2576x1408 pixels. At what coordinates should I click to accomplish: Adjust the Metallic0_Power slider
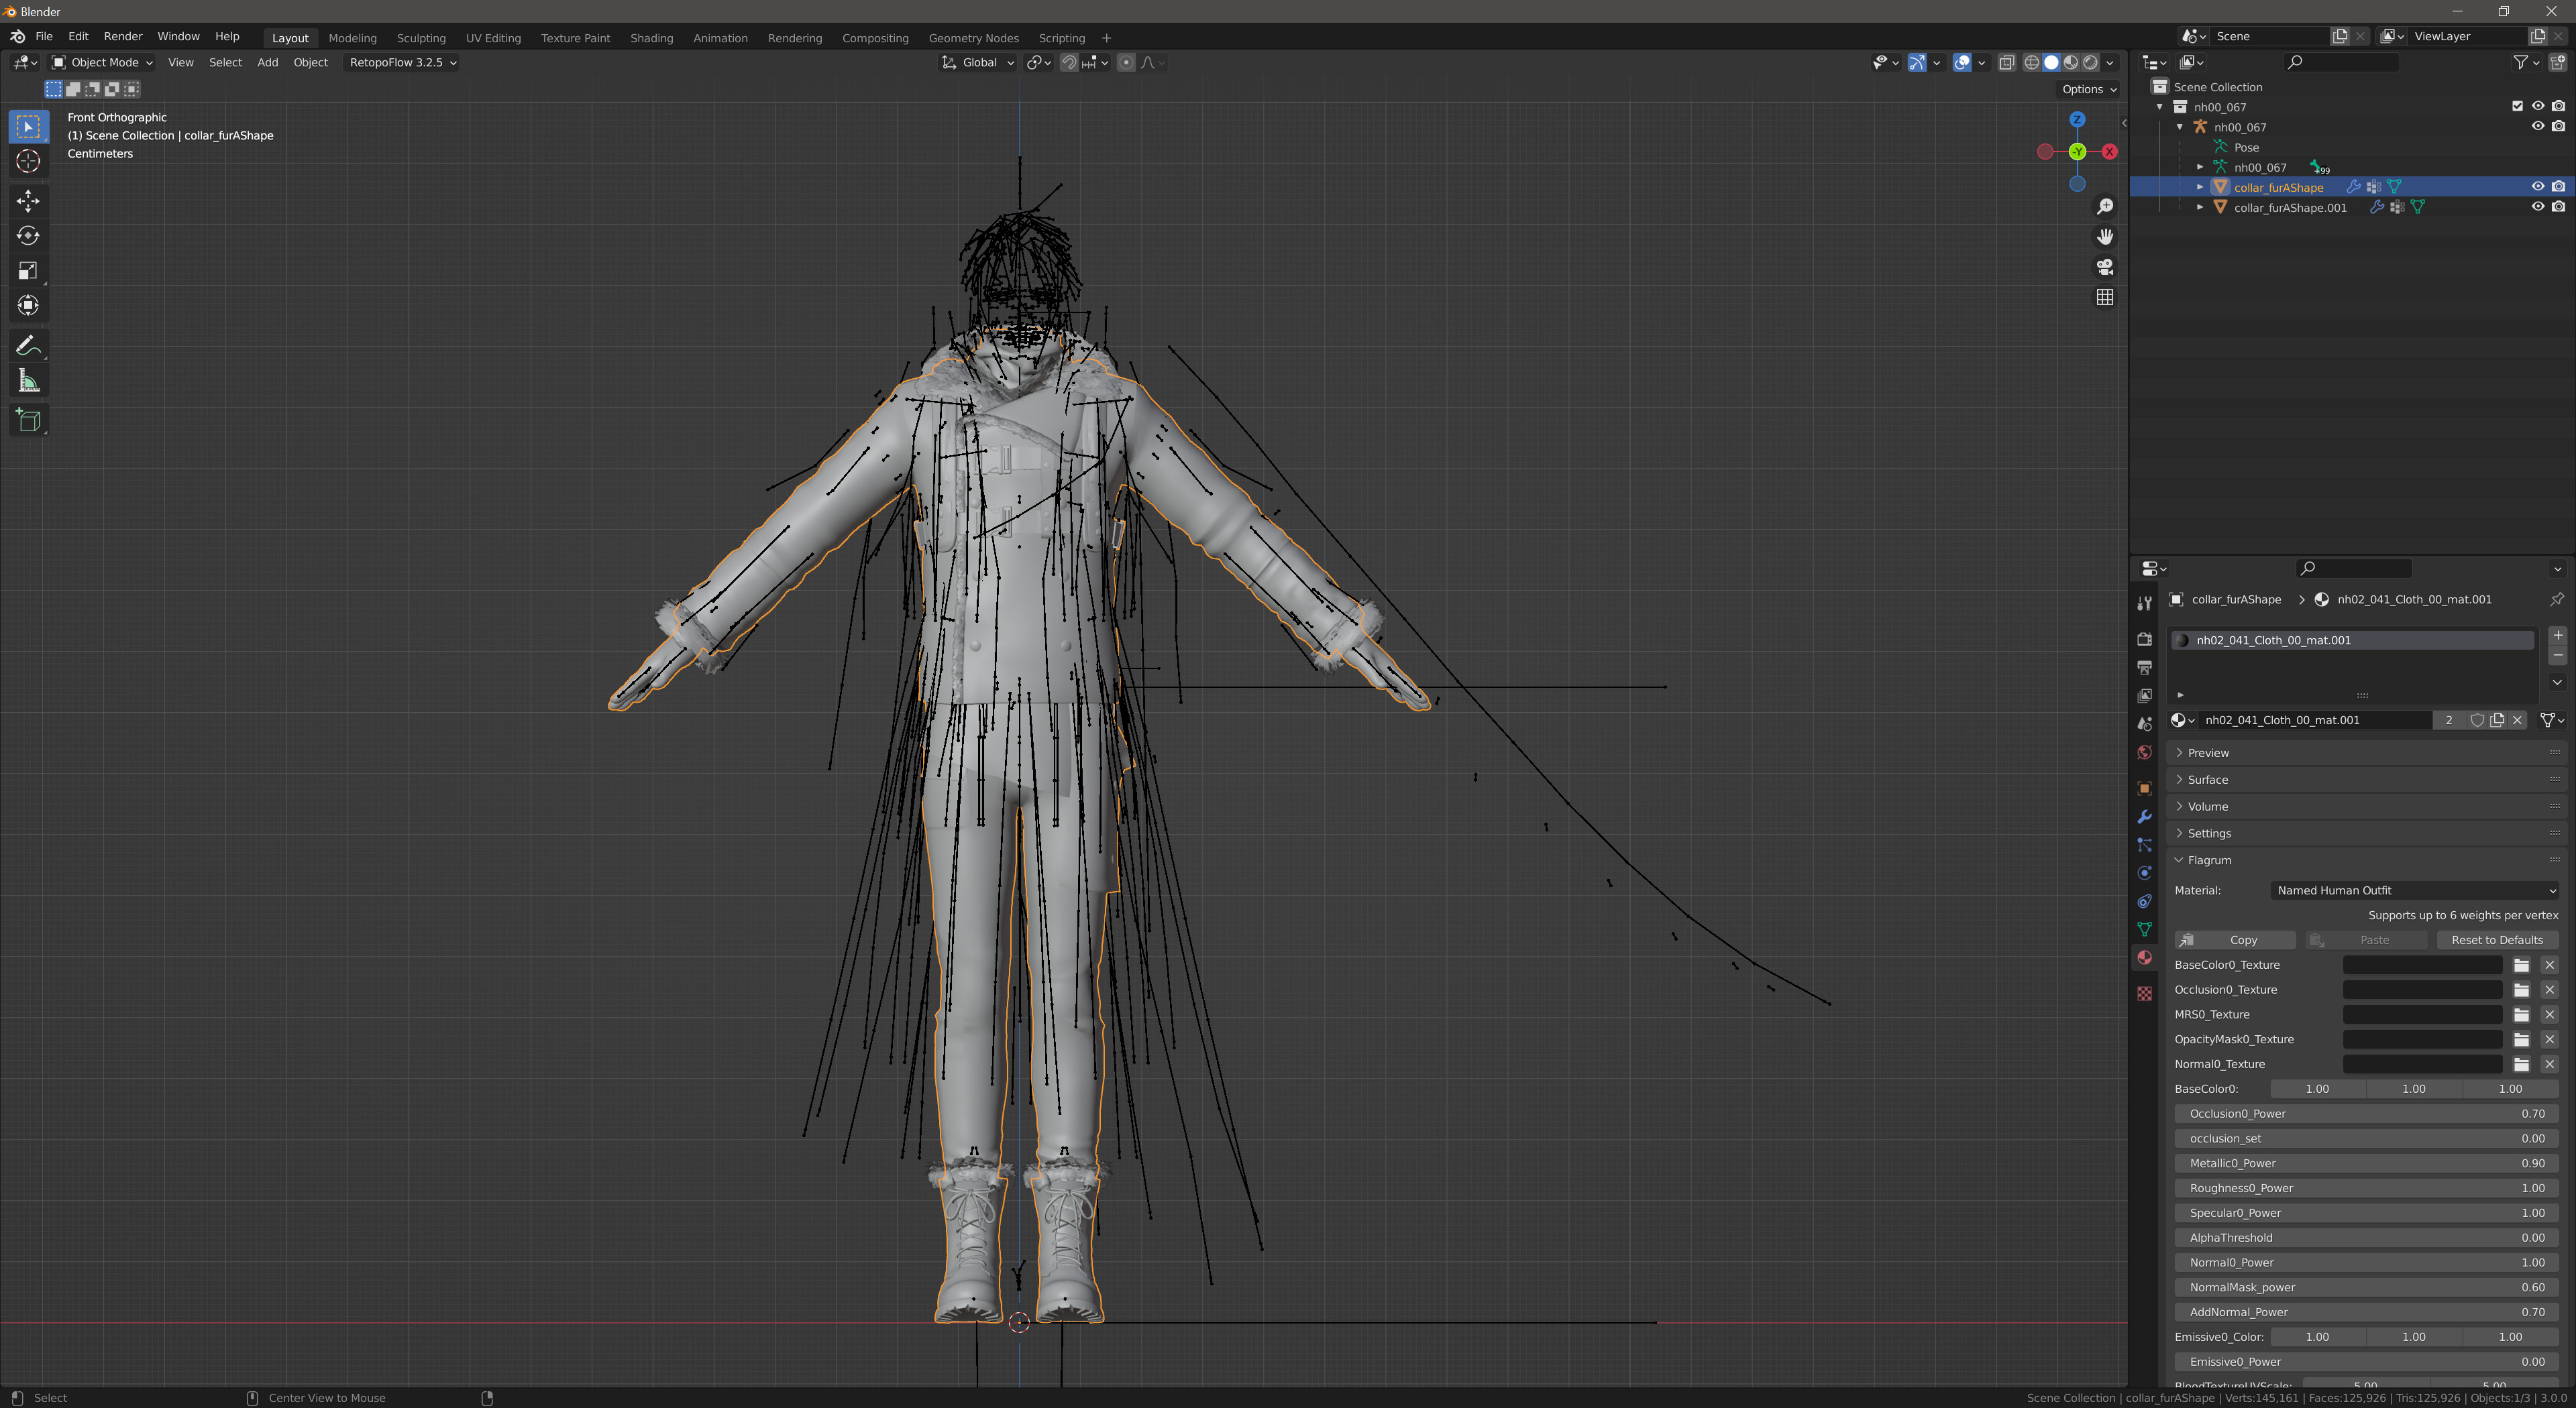[2365, 1163]
